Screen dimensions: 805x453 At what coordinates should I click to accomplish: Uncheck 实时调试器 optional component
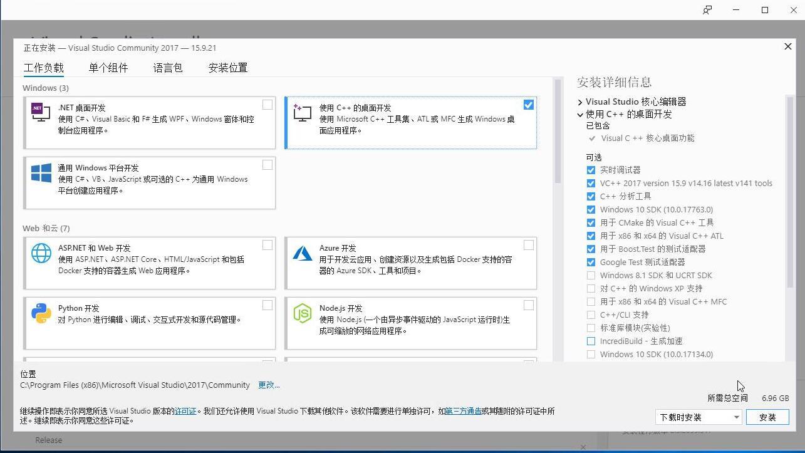[591, 170]
